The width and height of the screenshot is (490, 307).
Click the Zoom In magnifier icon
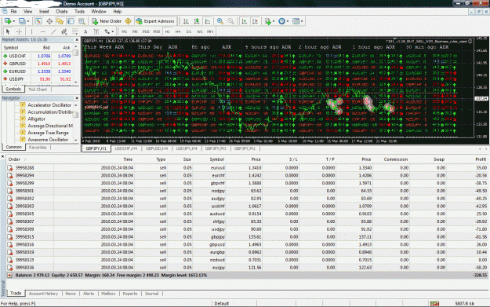click(220, 21)
